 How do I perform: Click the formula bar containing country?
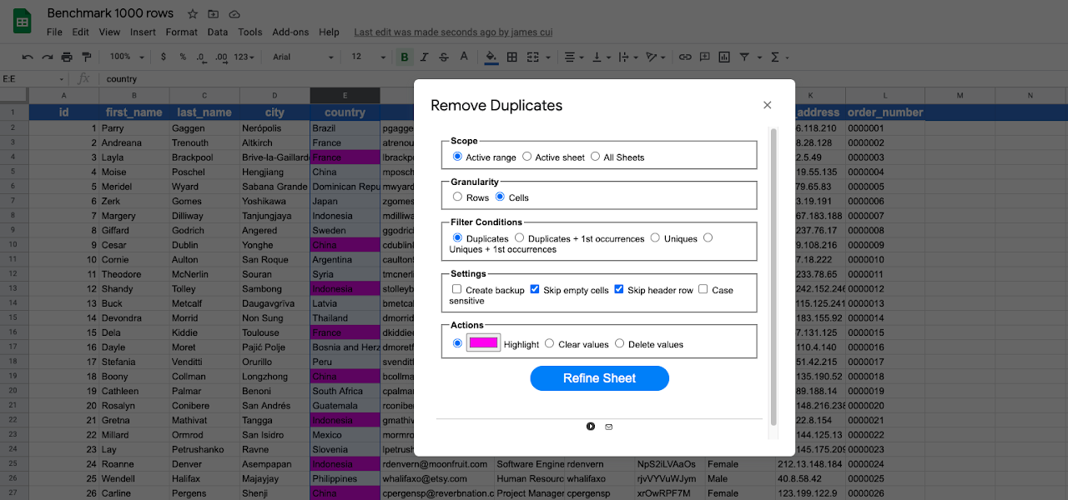pos(584,79)
